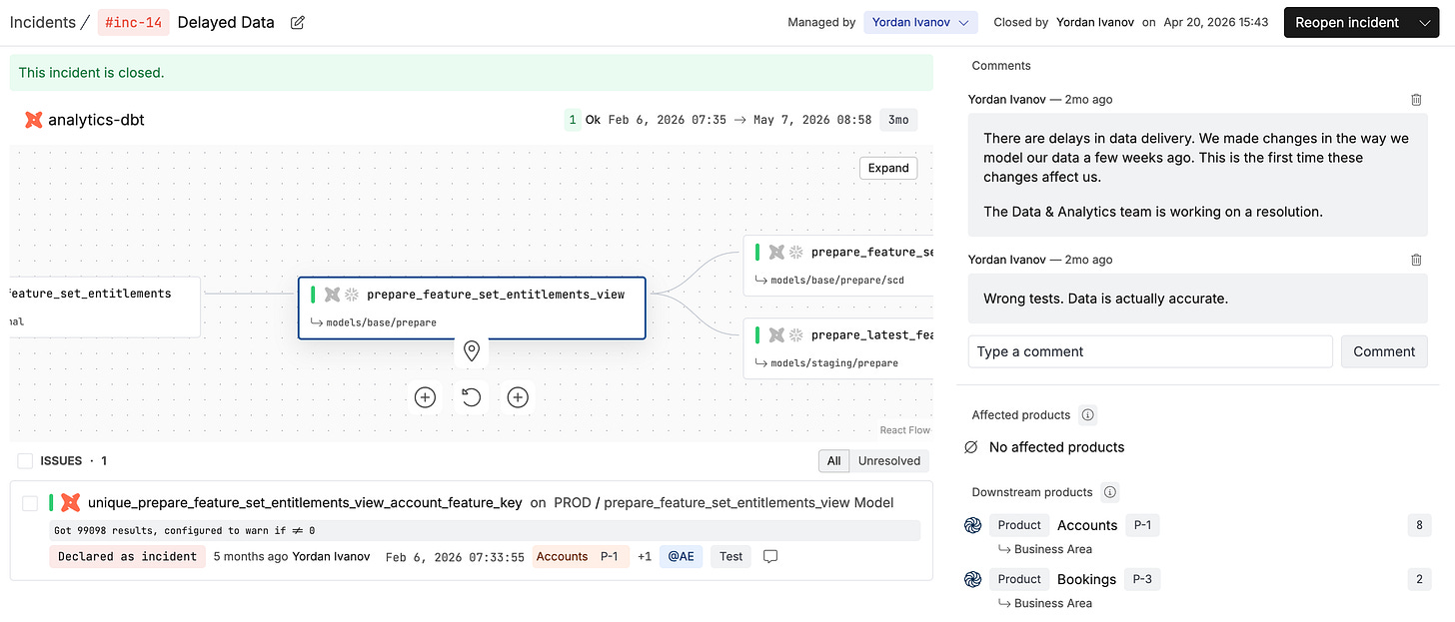Check the unique_prepare_feature_set issue checkbox

[30, 503]
